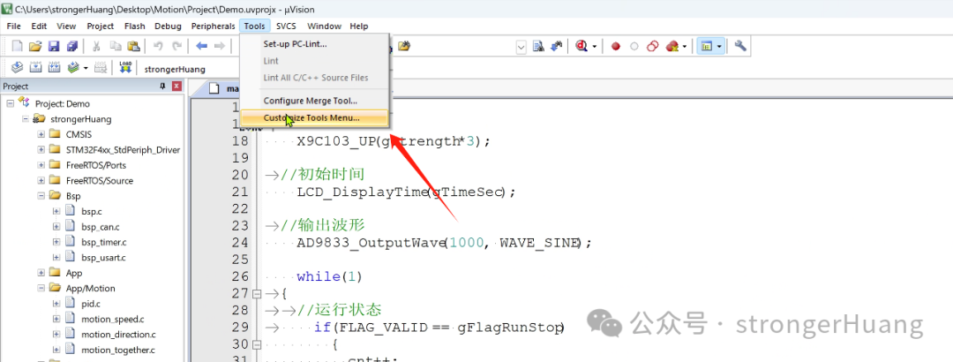Viewport: 953px width, 362px height.
Task: Build target files icon
Action: point(35,67)
